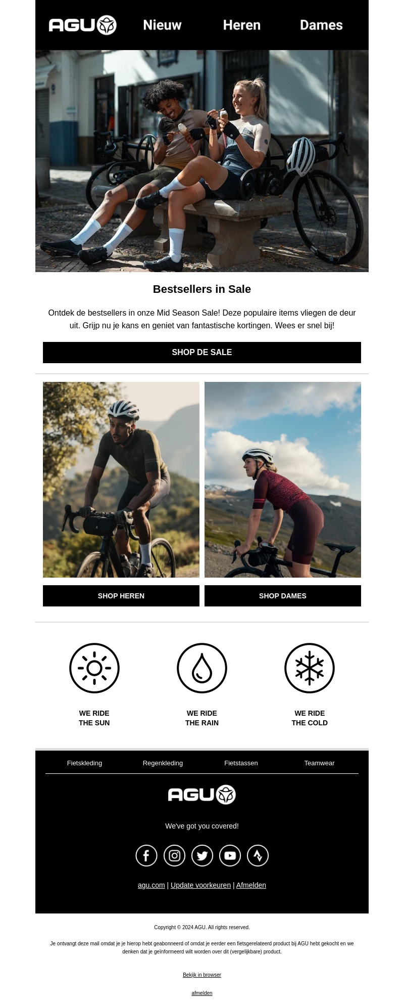Open the Twitter social icon

coord(202,855)
